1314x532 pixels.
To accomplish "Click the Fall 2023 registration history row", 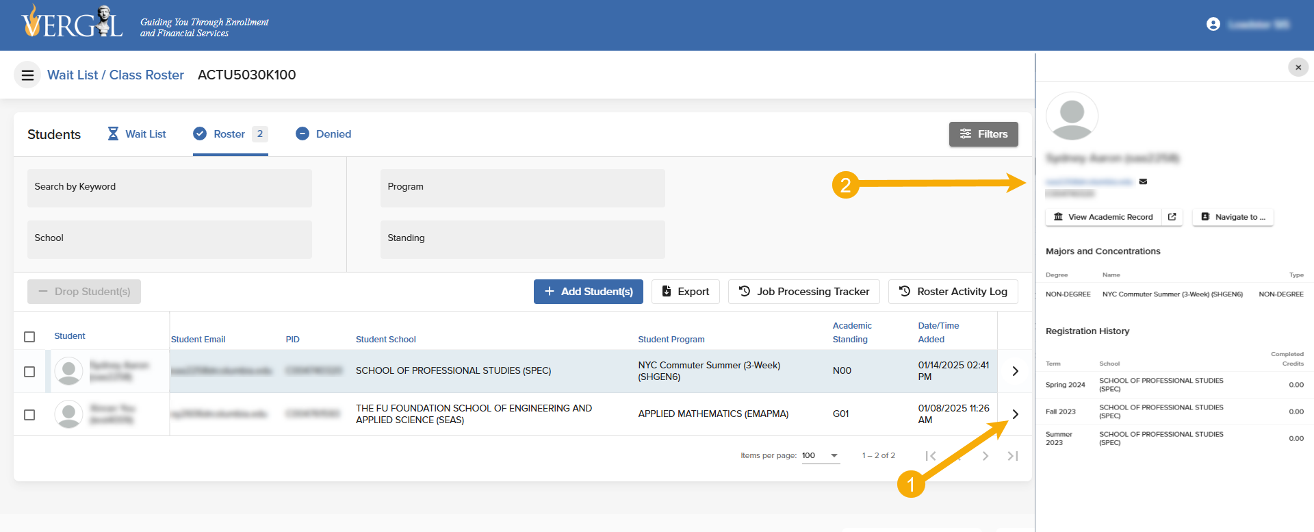I will [x=1174, y=411].
